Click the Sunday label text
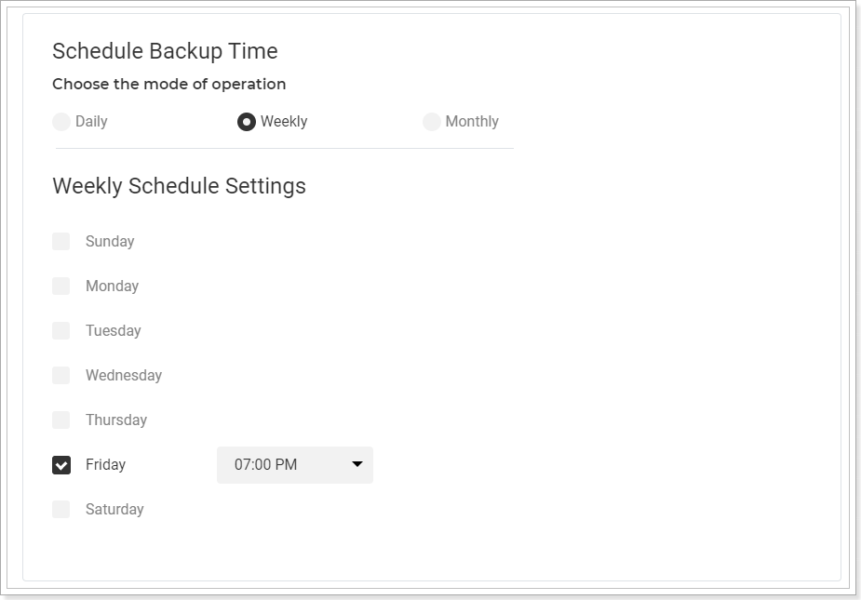This screenshot has height=600, width=861. (x=110, y=241)
